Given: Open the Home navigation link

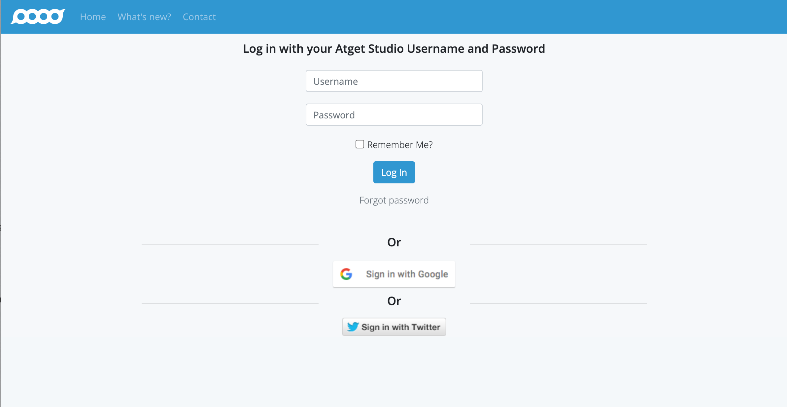Looking at the screenshot, I should tap(93, 17).
